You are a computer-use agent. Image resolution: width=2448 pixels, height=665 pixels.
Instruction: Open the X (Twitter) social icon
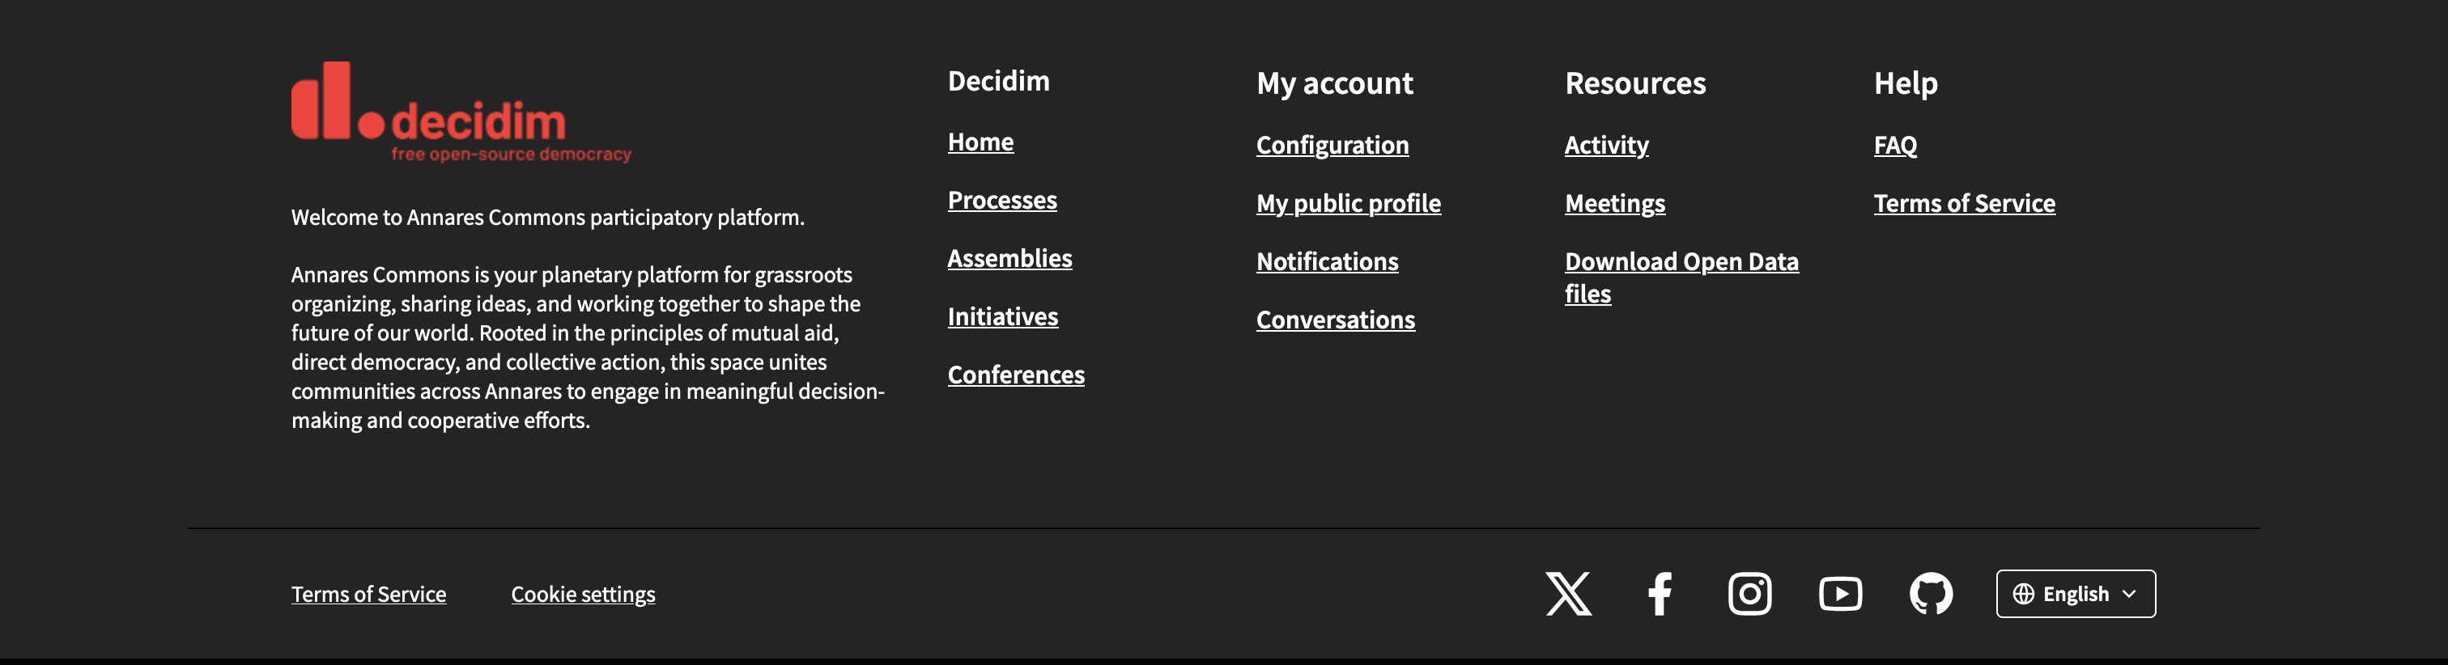(x=1567, y=594)
